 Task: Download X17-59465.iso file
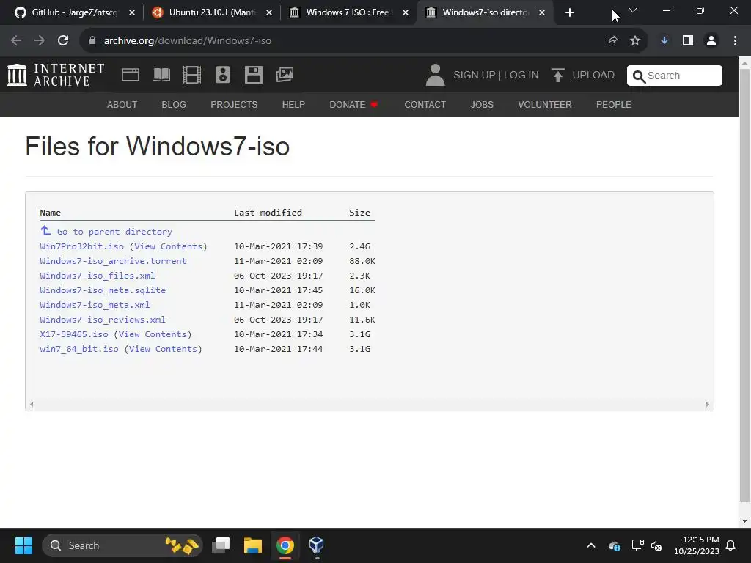tap(74, 334)
